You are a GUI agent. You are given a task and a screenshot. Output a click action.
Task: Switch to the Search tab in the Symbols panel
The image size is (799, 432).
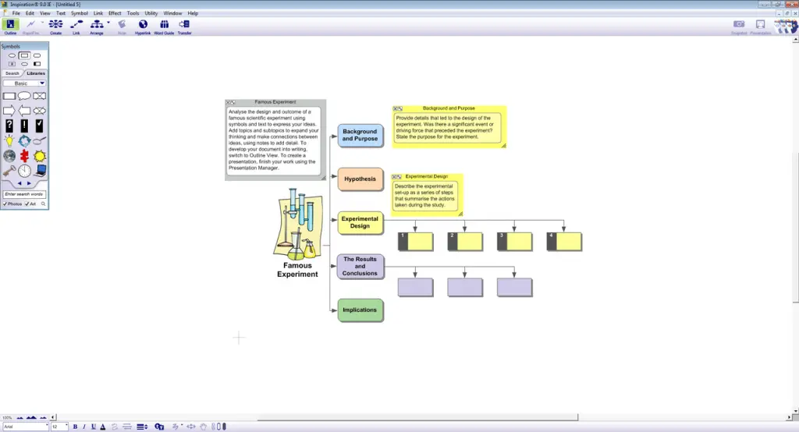click(12, 73)
